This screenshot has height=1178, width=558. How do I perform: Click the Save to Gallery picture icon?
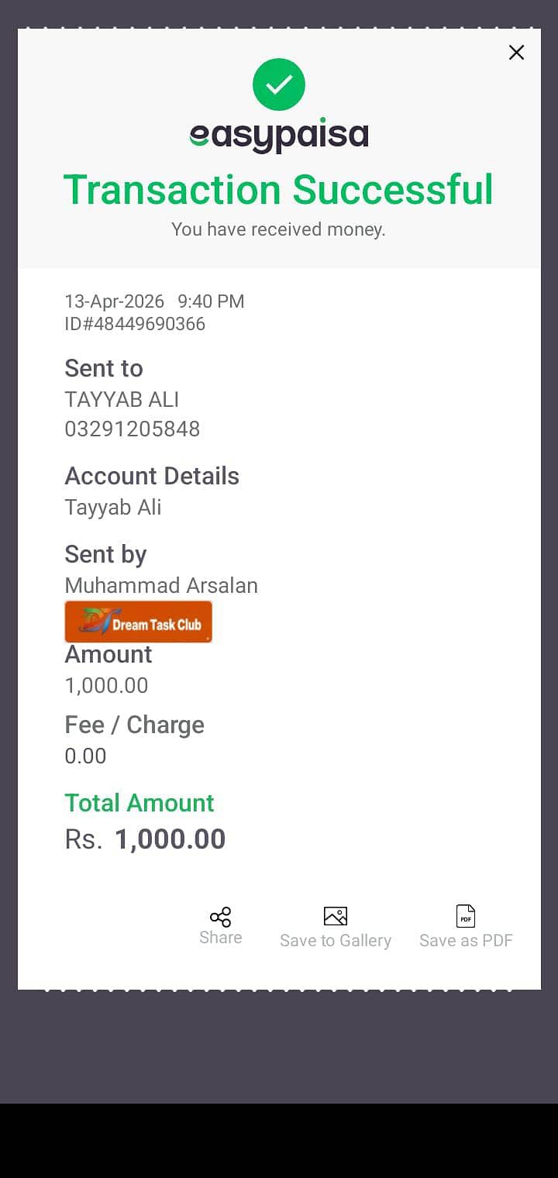pyautogui.click(x=336, y=916)
